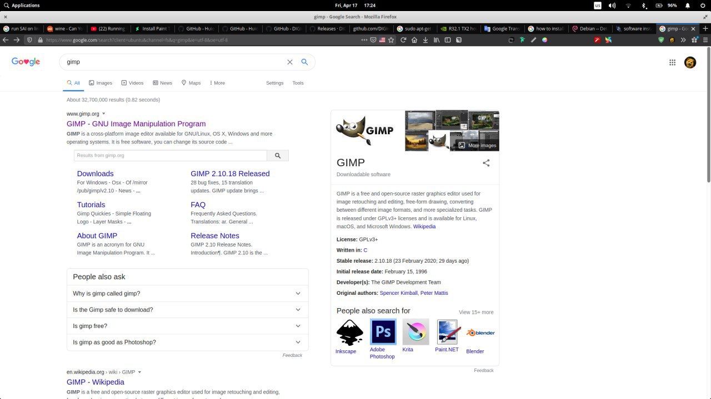Open the system volume indicator
This screenshot has height=399, width=711.
pos(612,5)
